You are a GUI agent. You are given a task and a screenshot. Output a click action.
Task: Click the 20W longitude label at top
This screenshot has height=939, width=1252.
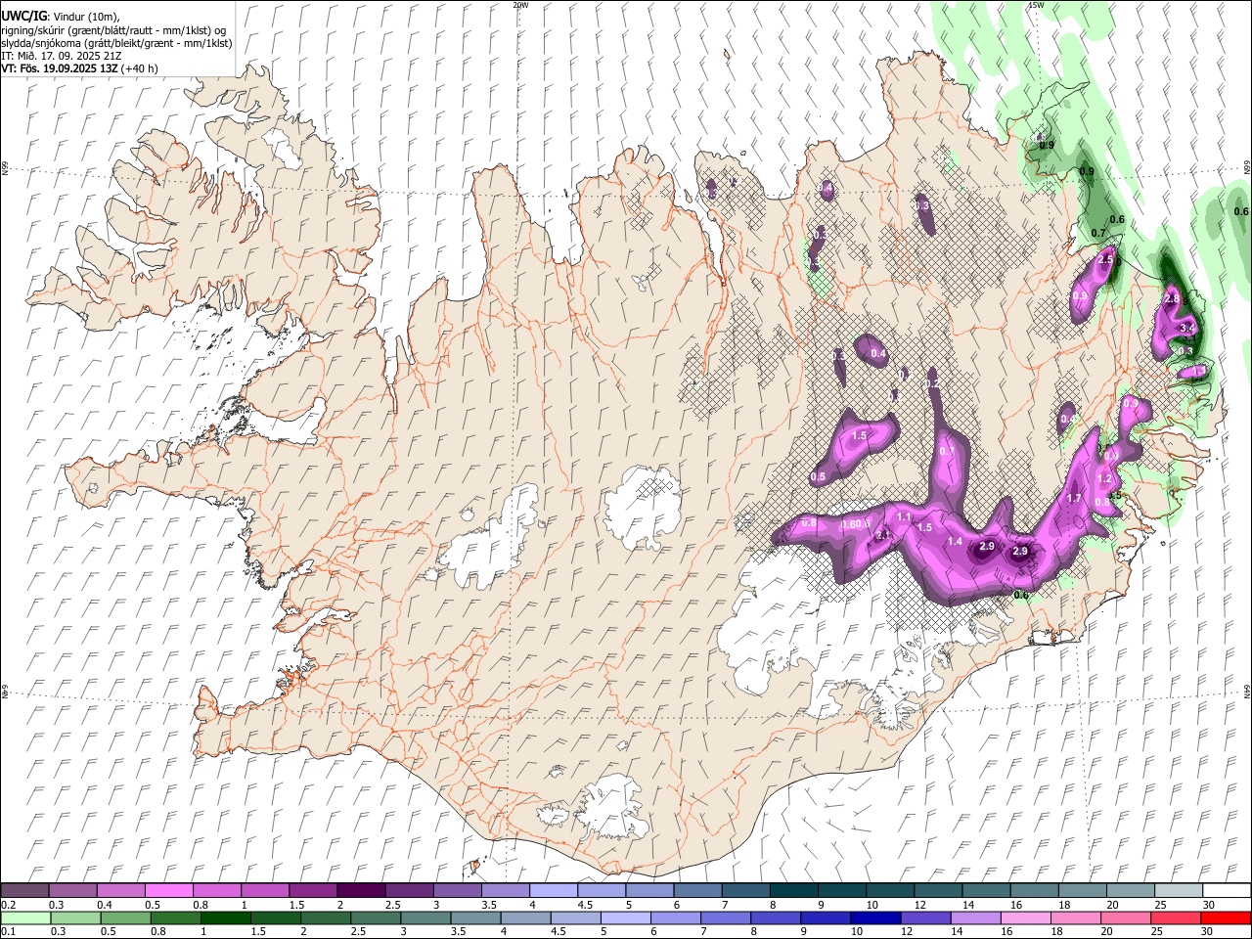520,5
